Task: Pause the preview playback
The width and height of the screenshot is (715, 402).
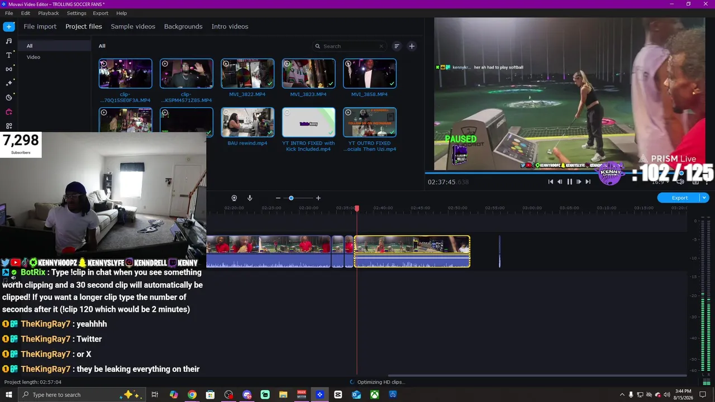Action: [x=569, y=181]
